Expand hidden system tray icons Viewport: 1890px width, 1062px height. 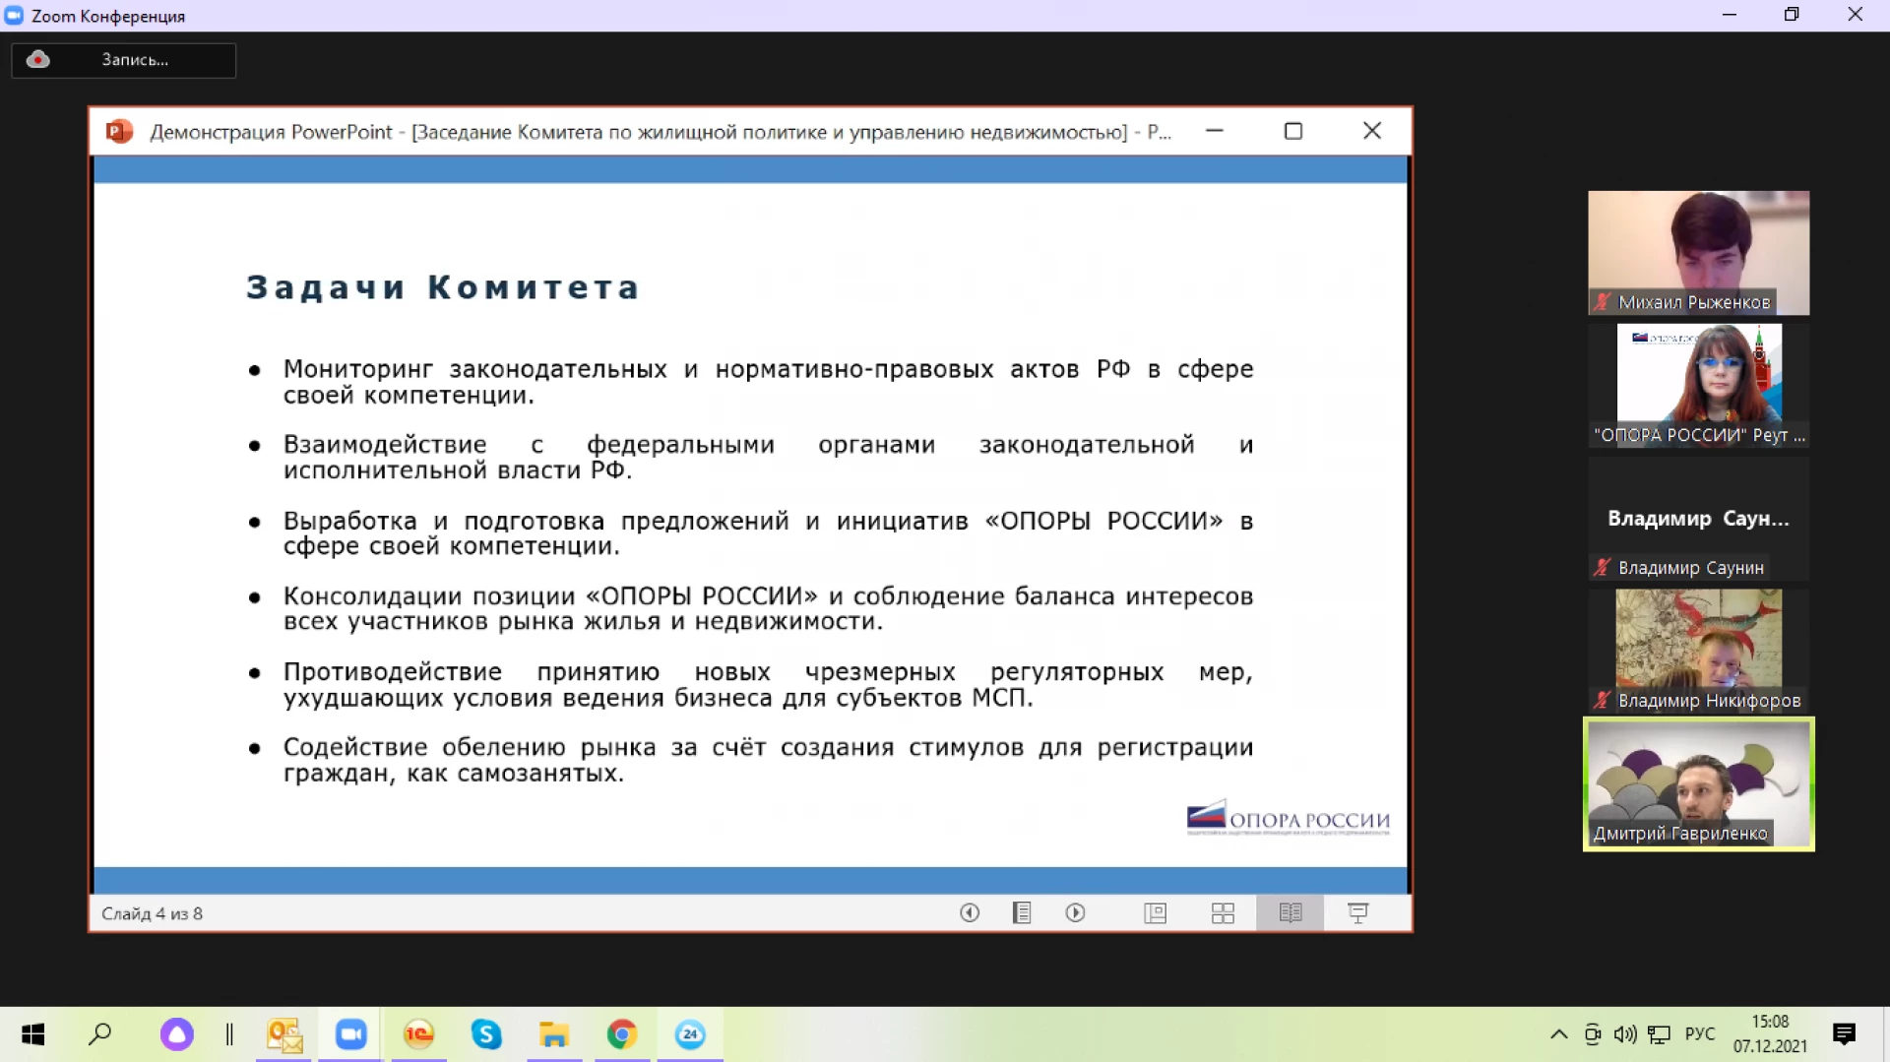[1559, 1034]
